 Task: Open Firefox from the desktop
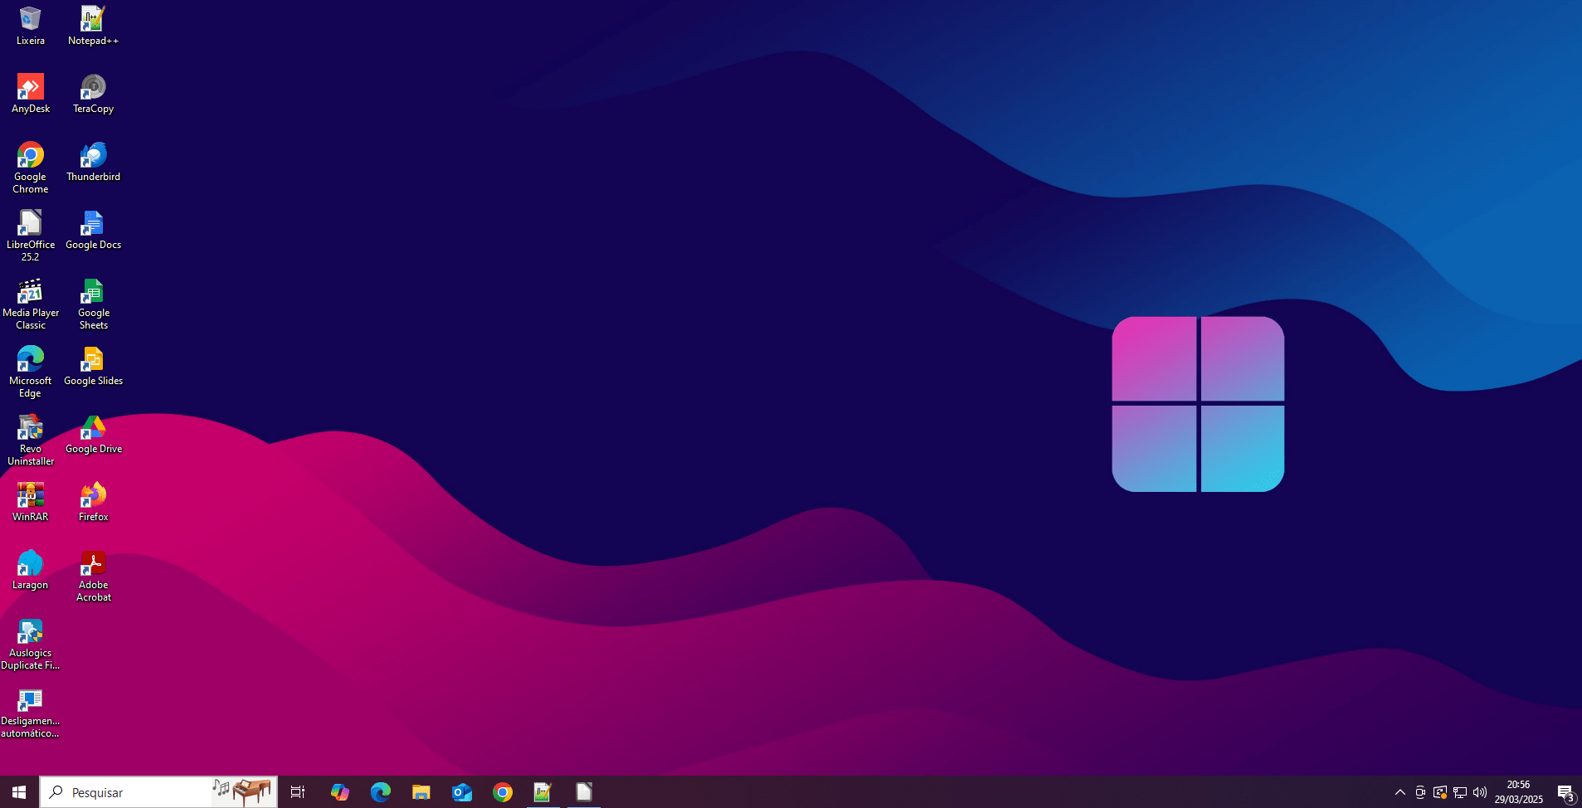tap(93, 496)
